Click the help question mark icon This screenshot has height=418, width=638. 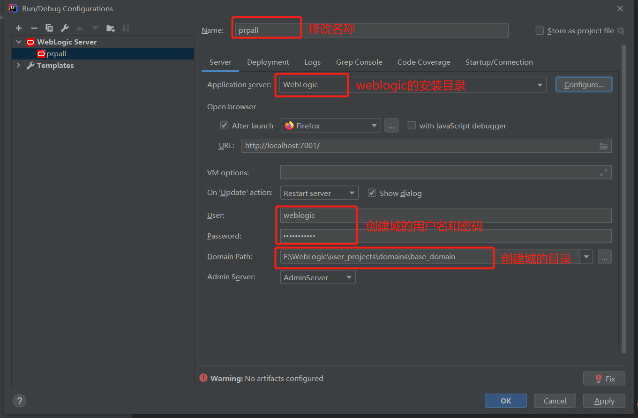click(x=19, y=401)
